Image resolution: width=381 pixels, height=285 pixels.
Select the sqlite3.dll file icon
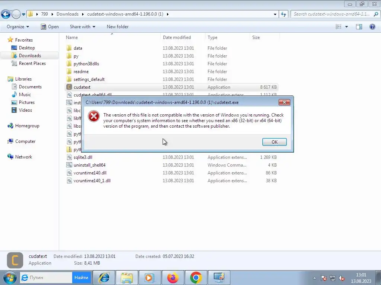(x=69, y=157)
